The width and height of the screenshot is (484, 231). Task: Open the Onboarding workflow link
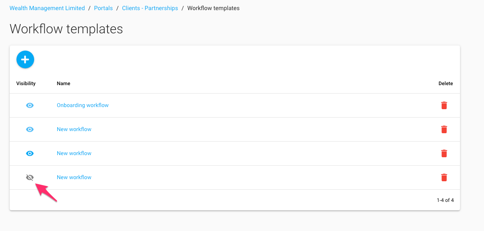point(83,105)
